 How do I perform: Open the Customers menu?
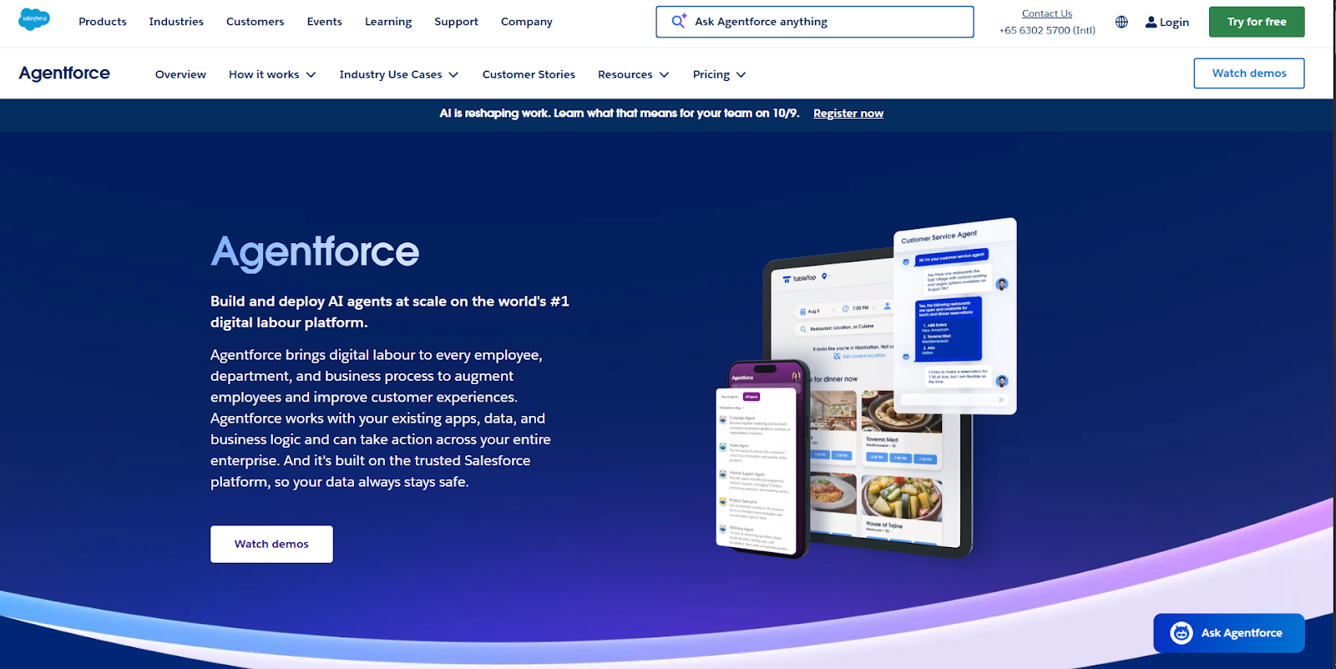coord(255,22)
